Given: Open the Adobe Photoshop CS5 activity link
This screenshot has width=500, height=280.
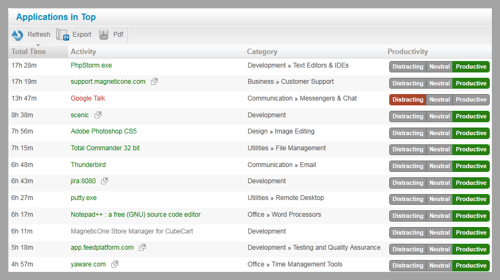Looking at the screenshot, I should pos(104,131).
